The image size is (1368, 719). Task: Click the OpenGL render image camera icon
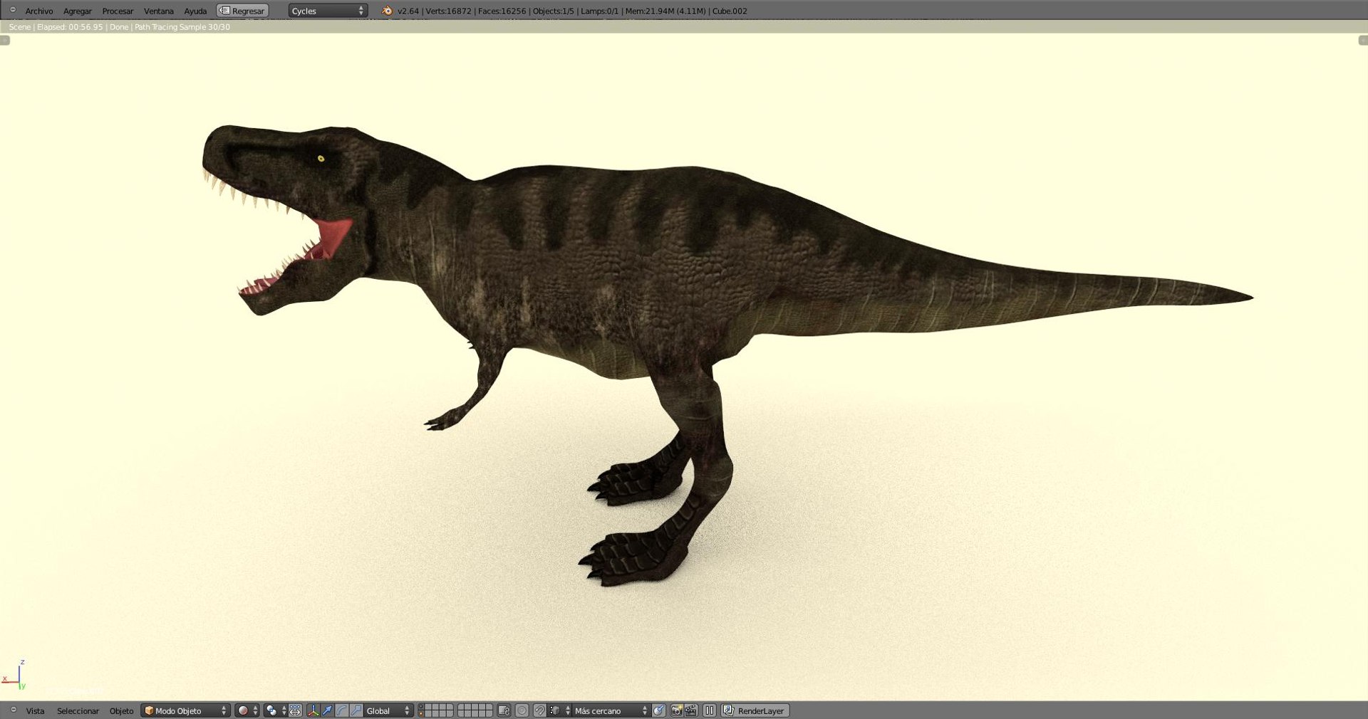pyautogui.click(x=676, y=710)
